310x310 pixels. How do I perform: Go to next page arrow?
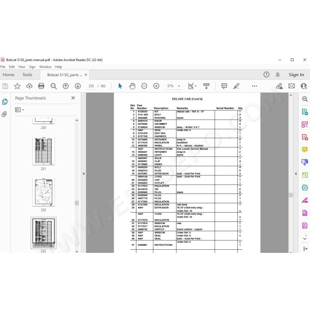pyautogui.click(x=77, y=86)
